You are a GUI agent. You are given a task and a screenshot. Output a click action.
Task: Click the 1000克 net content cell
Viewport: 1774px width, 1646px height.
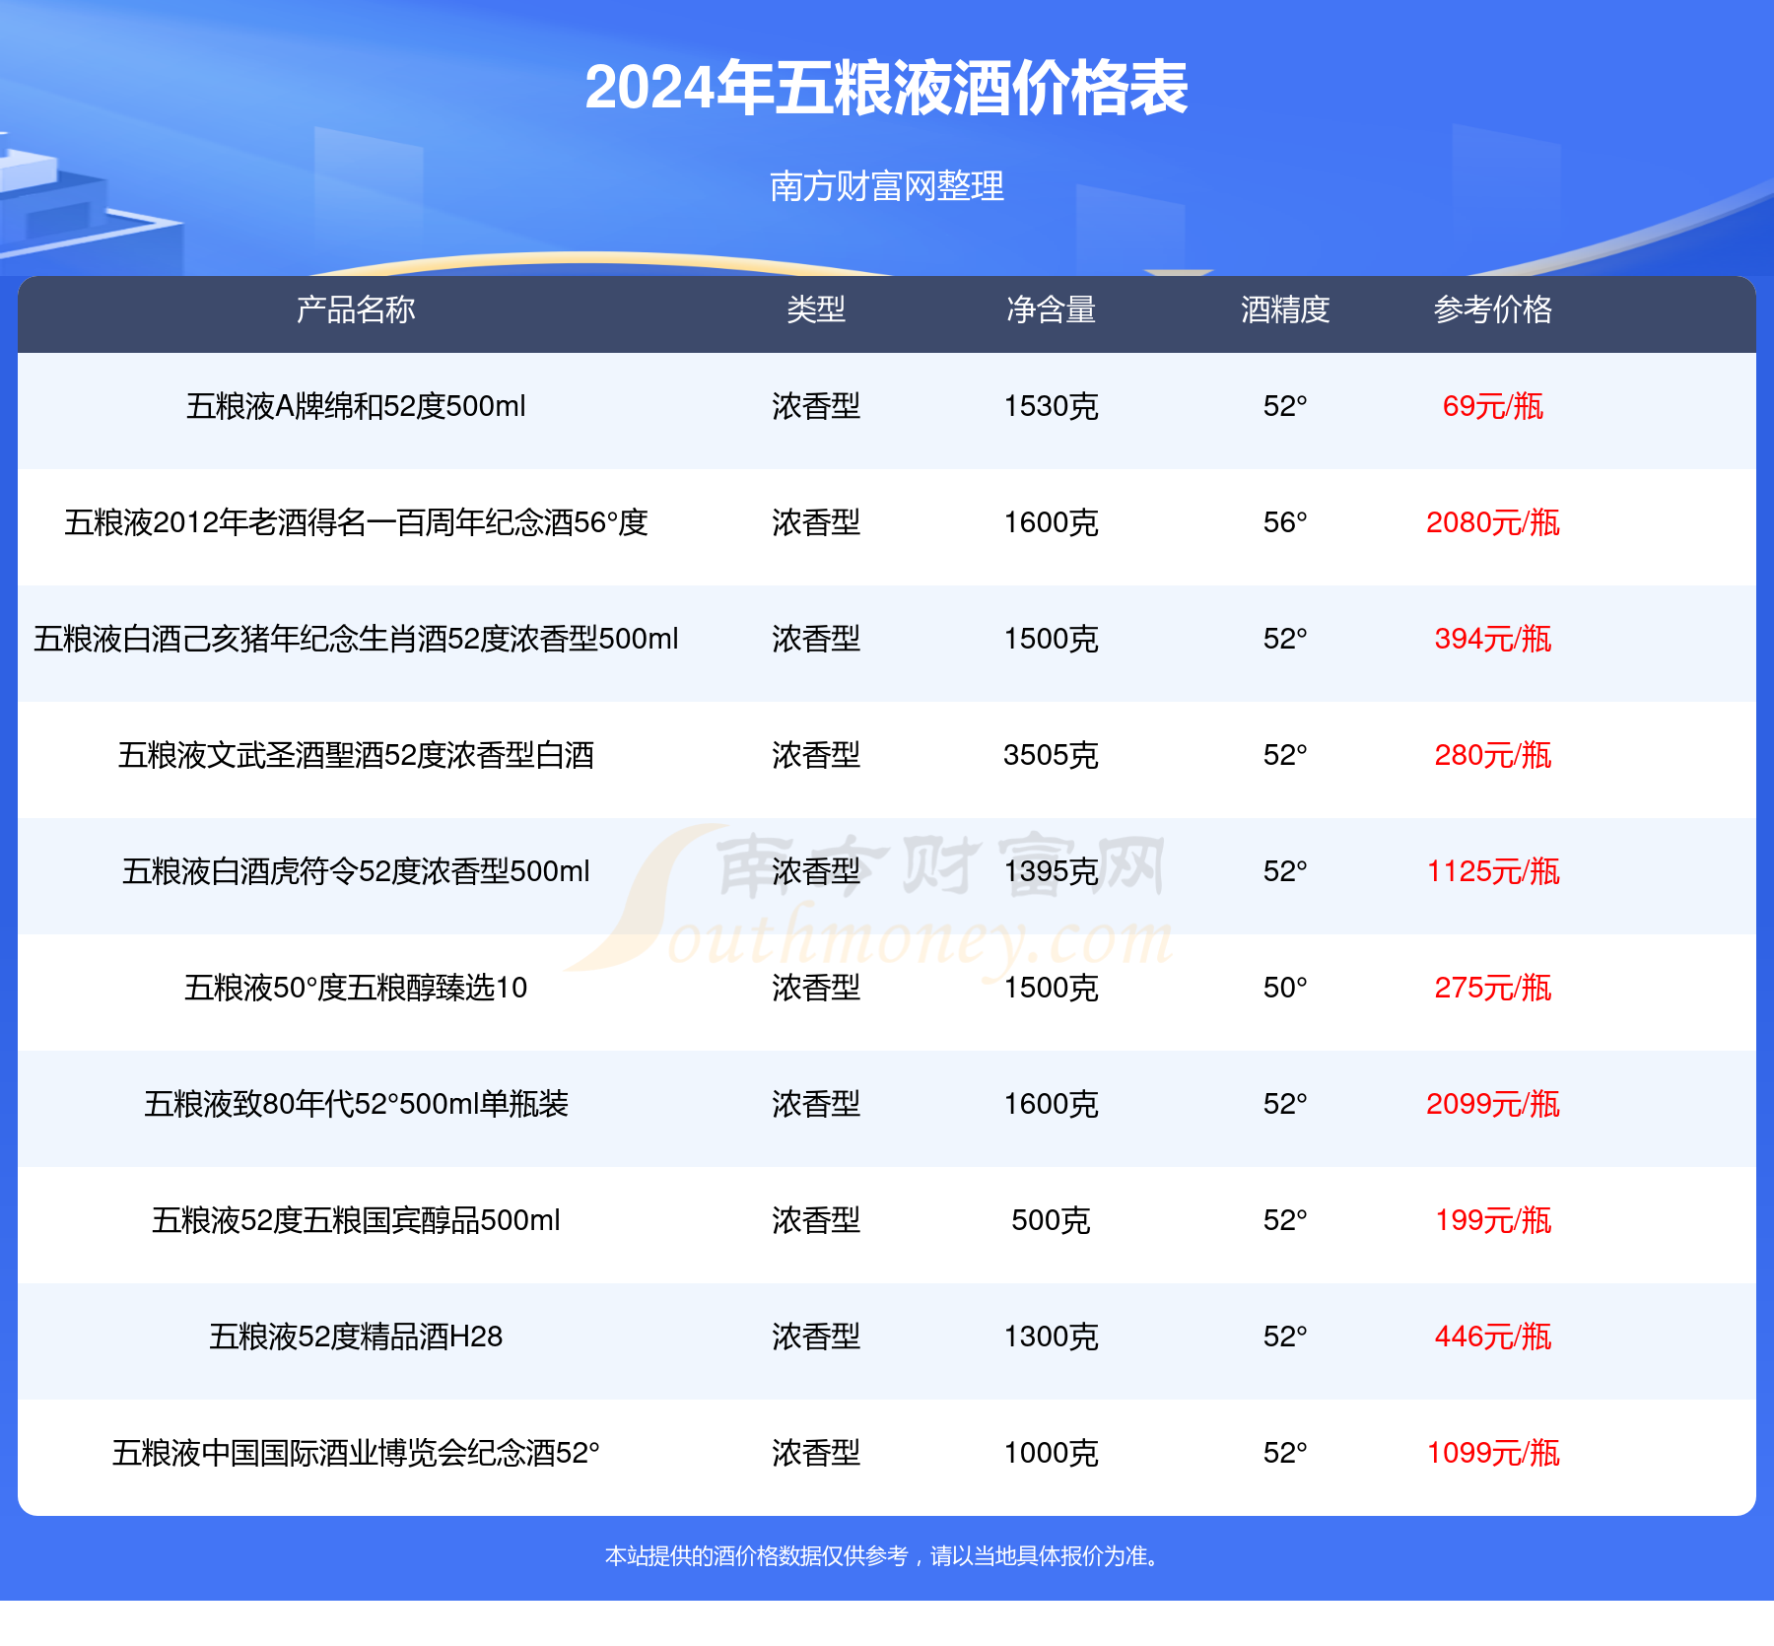(1051, 1453)
